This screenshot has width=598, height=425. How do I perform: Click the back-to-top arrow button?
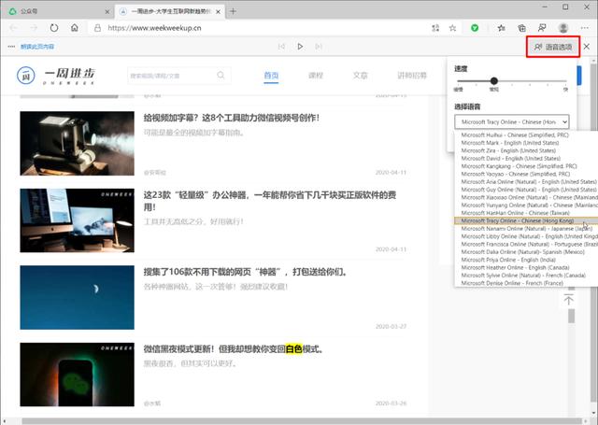pos(568,300)
